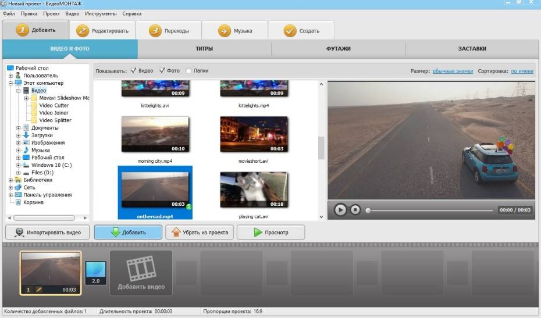Viewport: 541px width, 318px height.
Task: Collapse the Этот компьютер tree node
Action: [10, 83]
